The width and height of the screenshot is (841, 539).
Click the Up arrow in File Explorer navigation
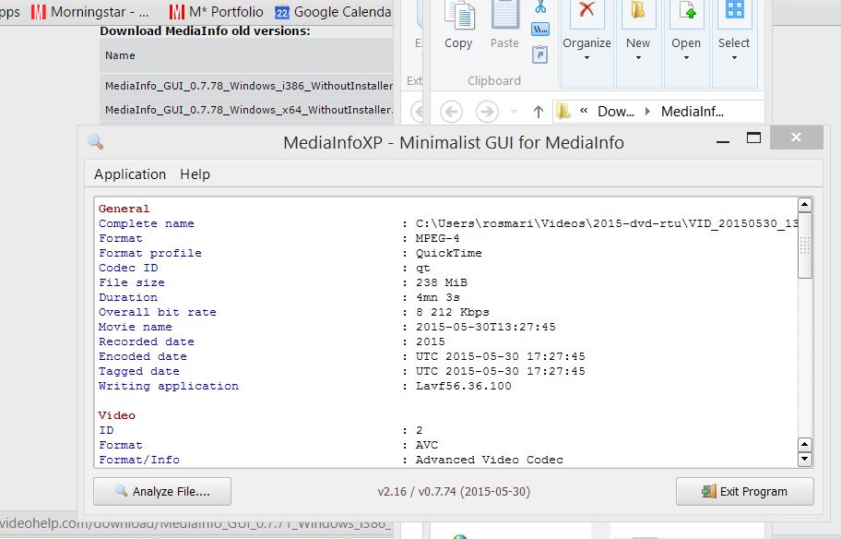(539, 111)
